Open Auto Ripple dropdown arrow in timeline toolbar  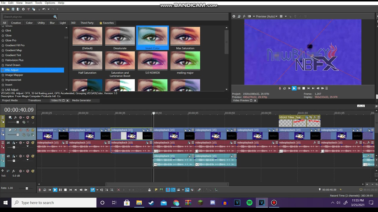pos(183,190)
